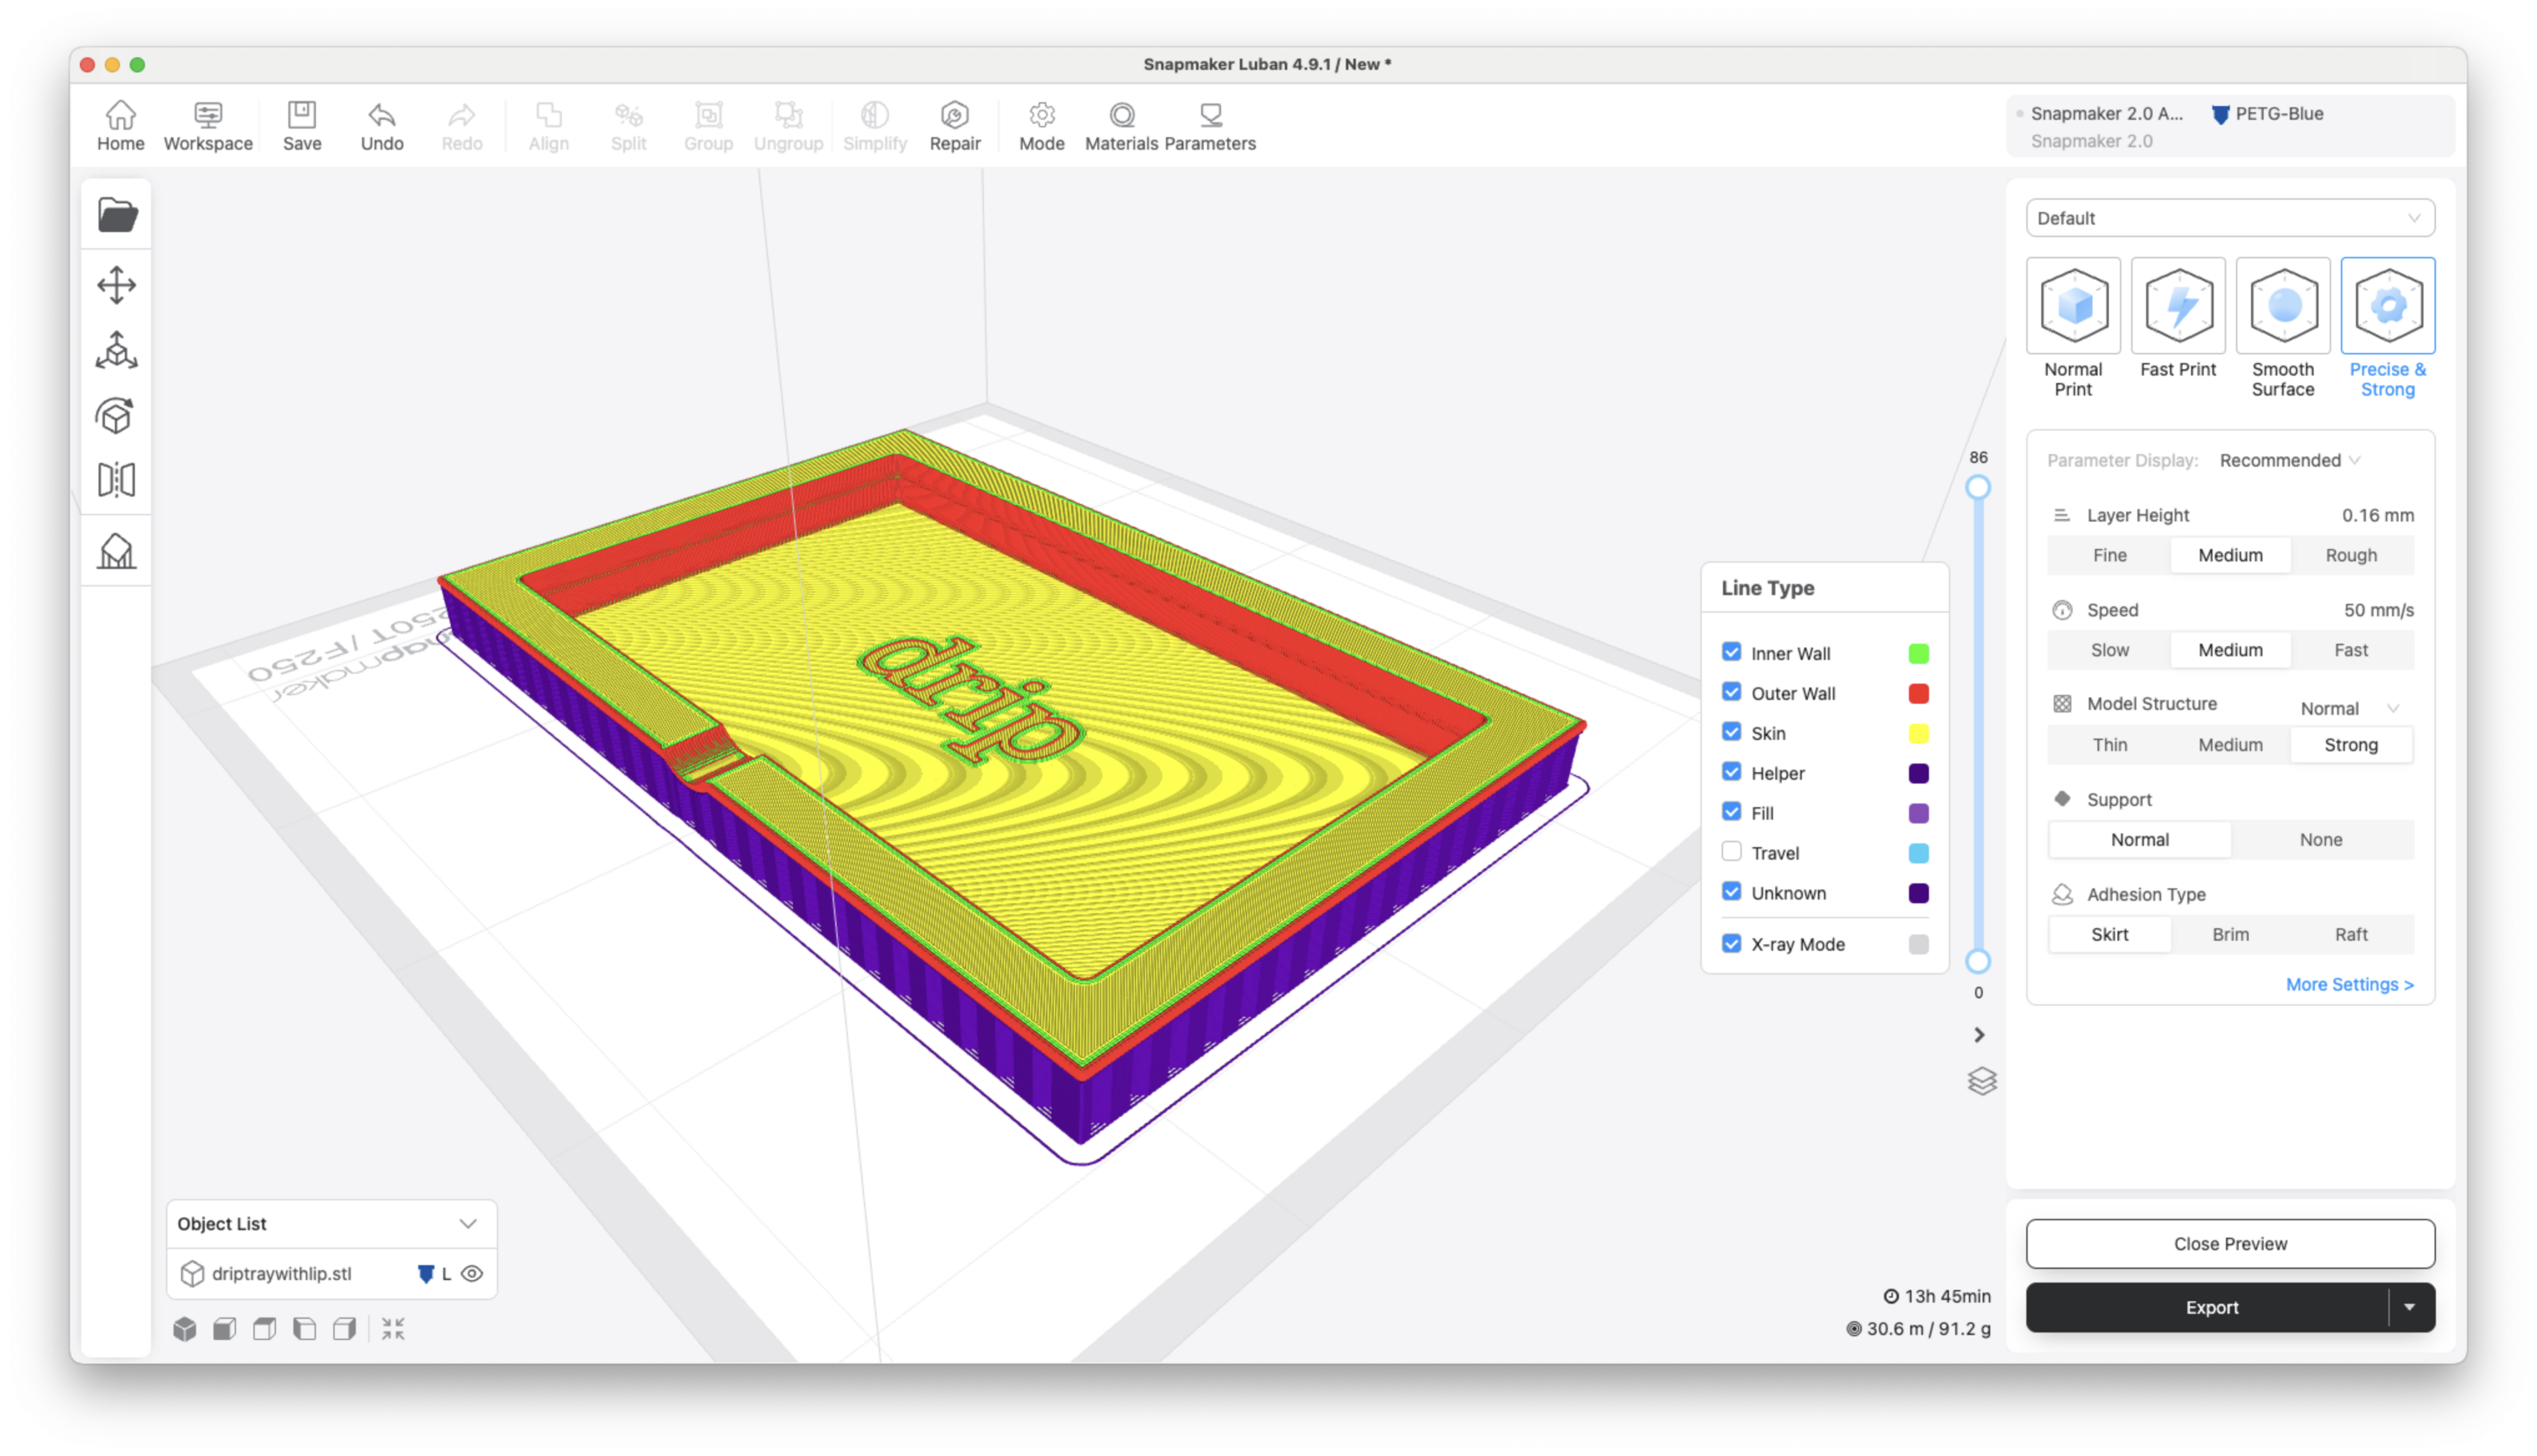
Task: Uncheck the Outer Wall line type
Action: point(1732,692)
